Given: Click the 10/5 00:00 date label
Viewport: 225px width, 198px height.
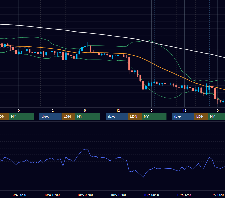Looking at the screenshot, I should pyautogui.click(x=85, y=195).
